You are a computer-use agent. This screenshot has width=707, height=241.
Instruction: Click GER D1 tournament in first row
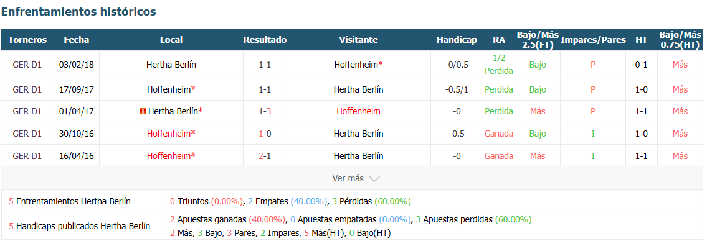[x=27, y=65]
